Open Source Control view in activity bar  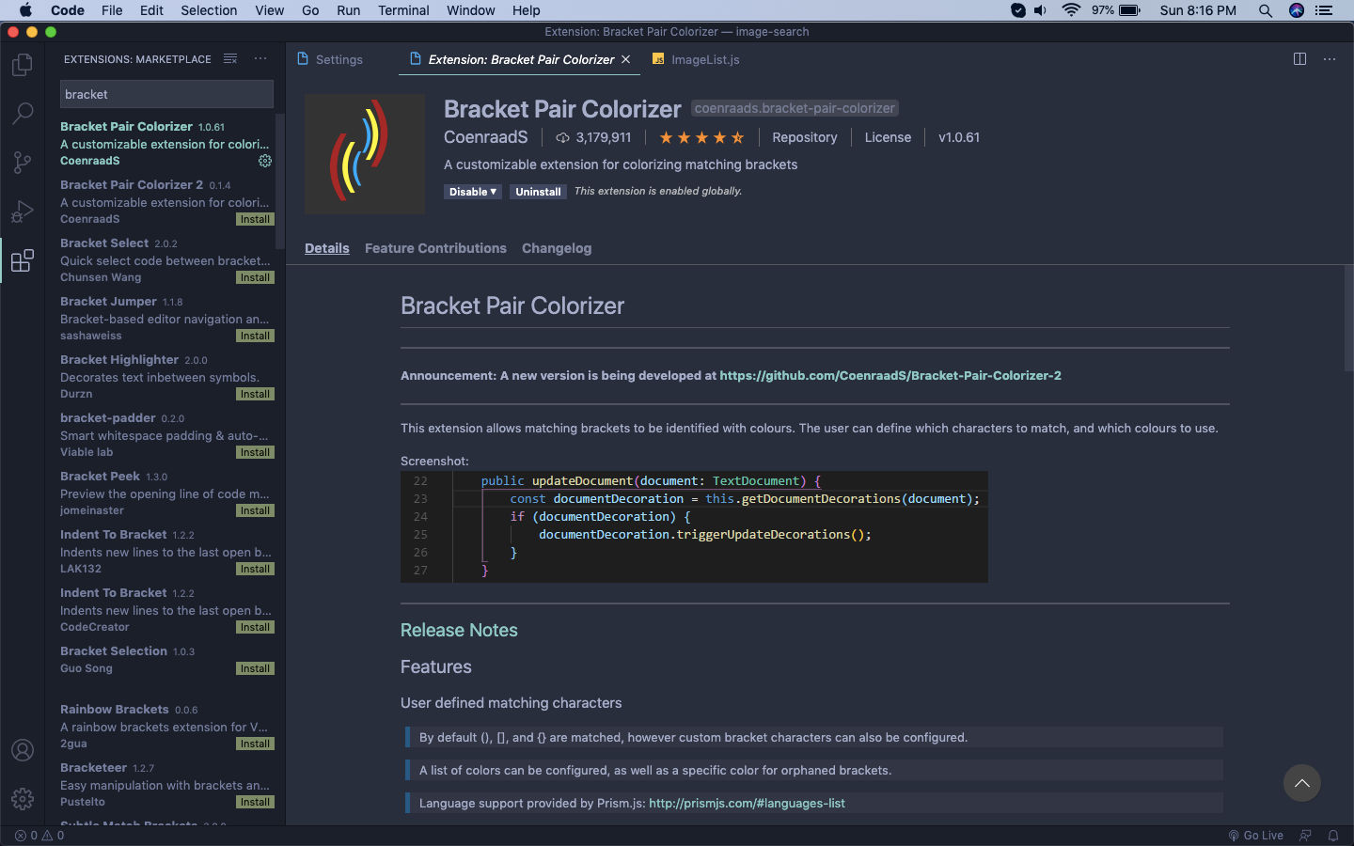click(23, 163)
